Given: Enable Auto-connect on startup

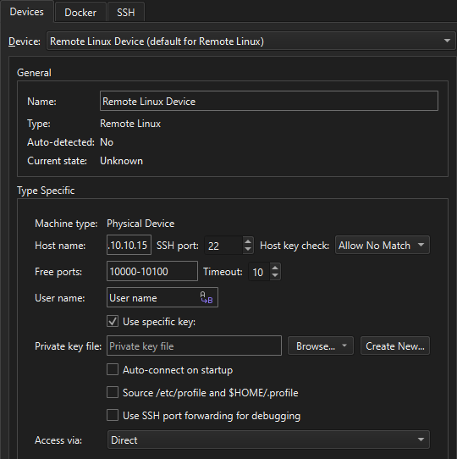Looking at the screenshot, I should coord(113,369).
